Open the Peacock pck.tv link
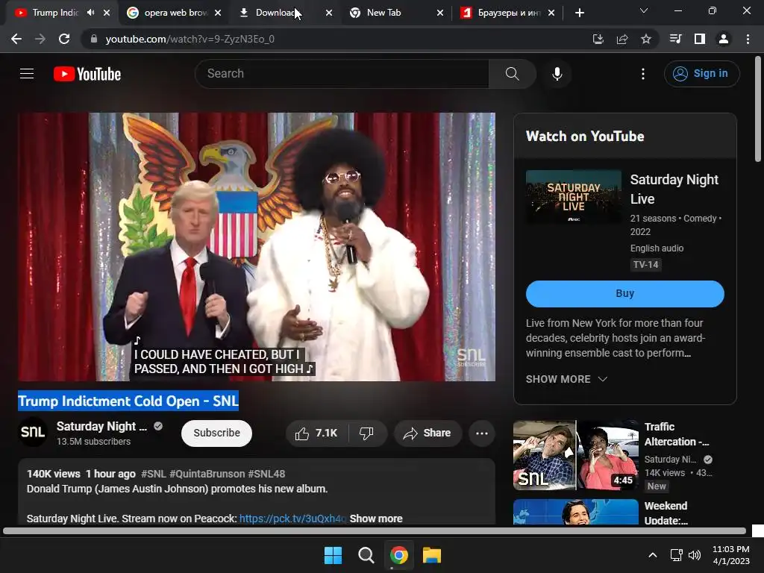The width and height of the screenshot is (764, 573). pos(292,519)
